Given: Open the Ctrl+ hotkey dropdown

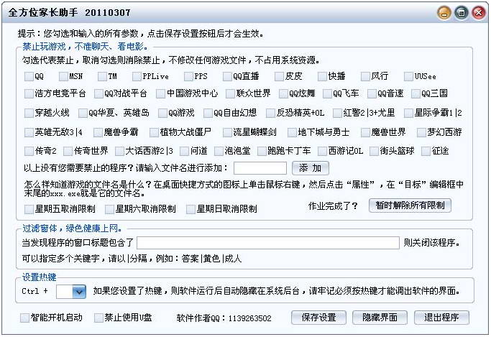Looking at the screenshot, I should 79,292.
